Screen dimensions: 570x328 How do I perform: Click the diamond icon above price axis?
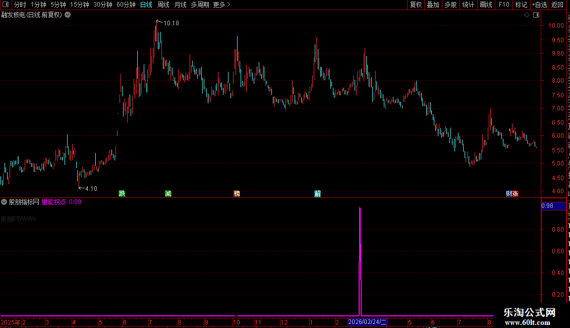coord(527,15)
